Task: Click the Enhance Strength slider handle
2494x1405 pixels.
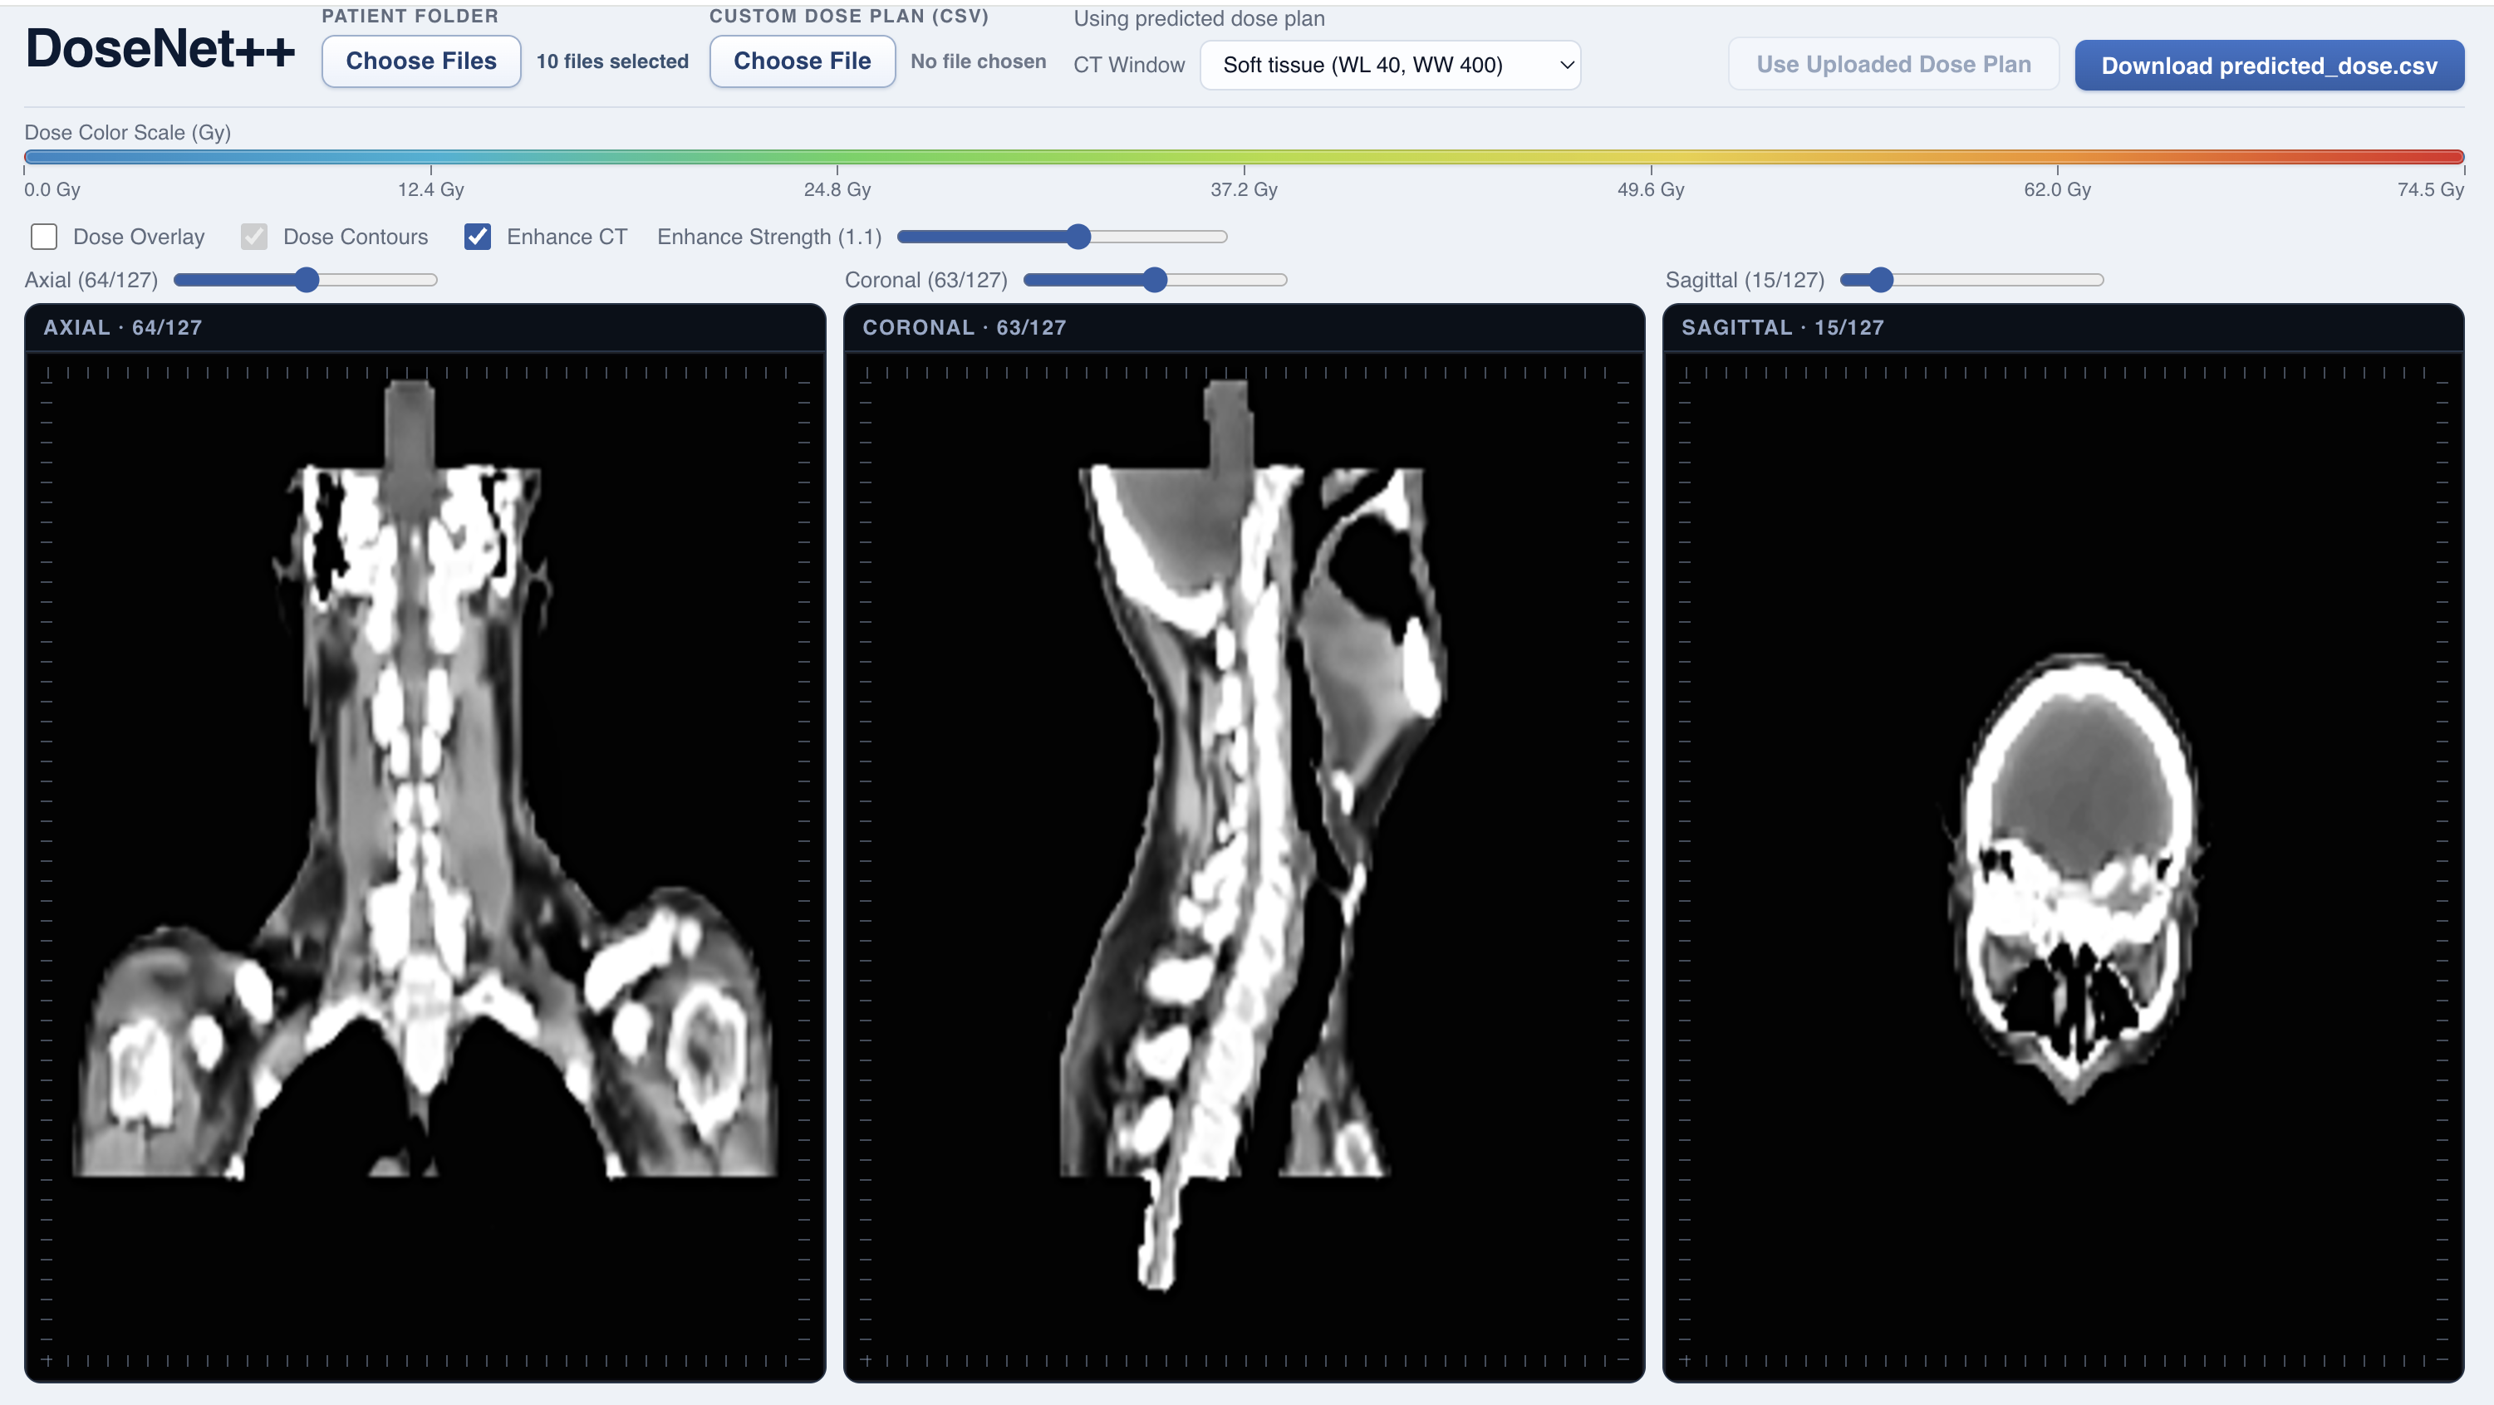Action: (1078, 237)
